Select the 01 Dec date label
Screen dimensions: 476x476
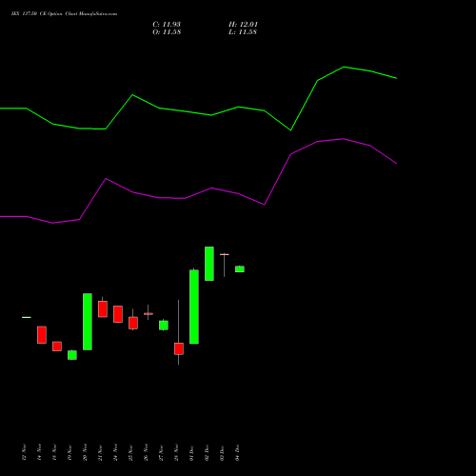191,452
